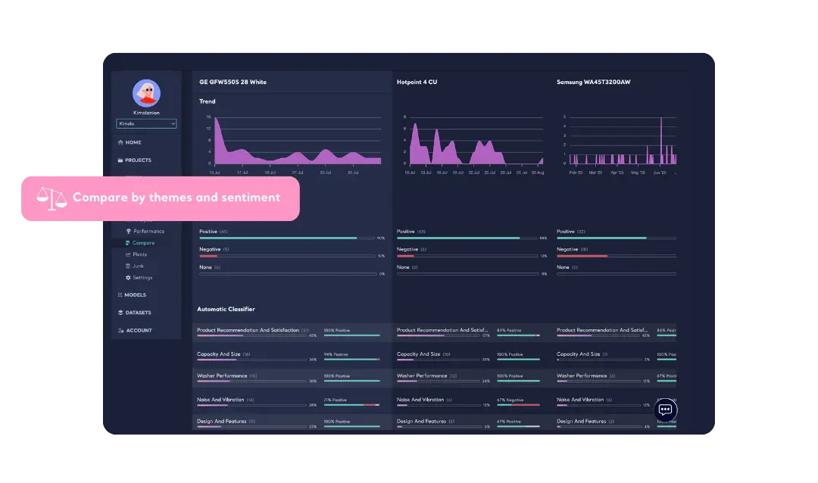Click the Projects briefcase icon
Viewport: 818px width, 483px height.
[x=121, y=160]
